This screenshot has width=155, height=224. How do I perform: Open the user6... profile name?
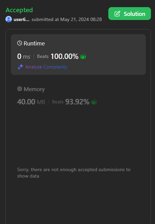coord(22,19)
